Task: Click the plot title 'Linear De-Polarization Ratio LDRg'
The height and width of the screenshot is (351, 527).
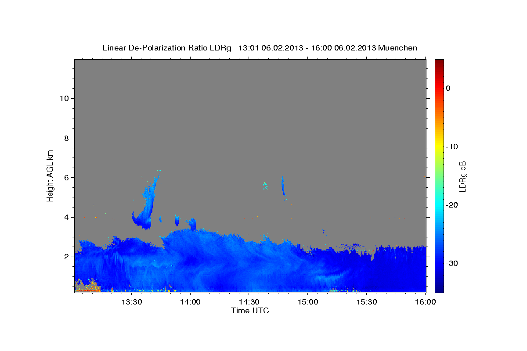Action: coord(166,48)
